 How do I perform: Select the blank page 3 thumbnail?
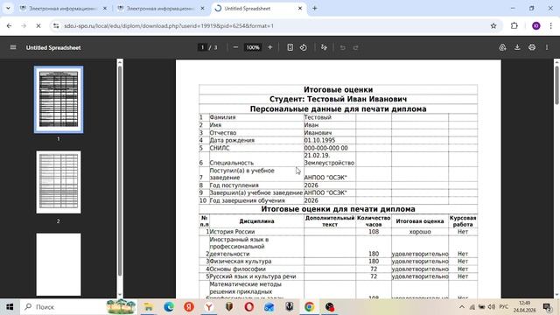(x=59, y=264)
